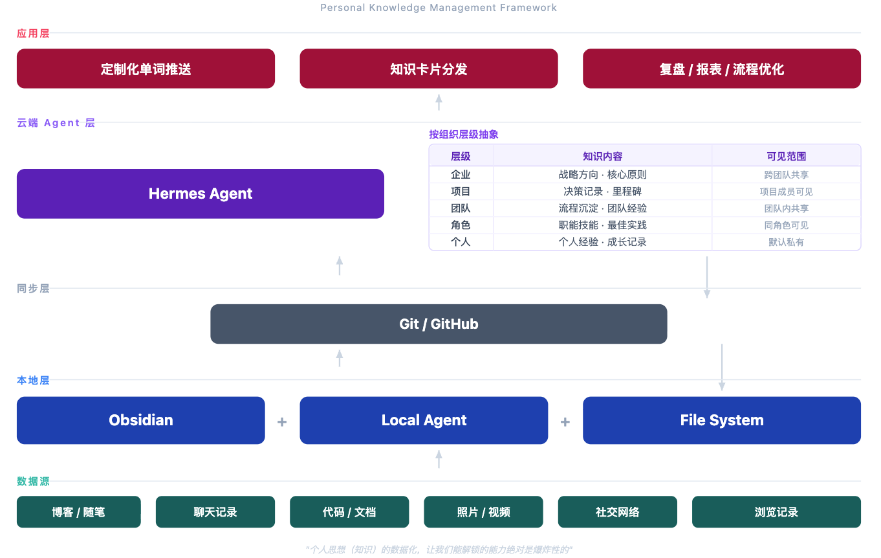This screenshot has width=881, height=558.
Task: Click the plus sign between Obsidian and Local Agent
Action: click(x=282, y=422)
